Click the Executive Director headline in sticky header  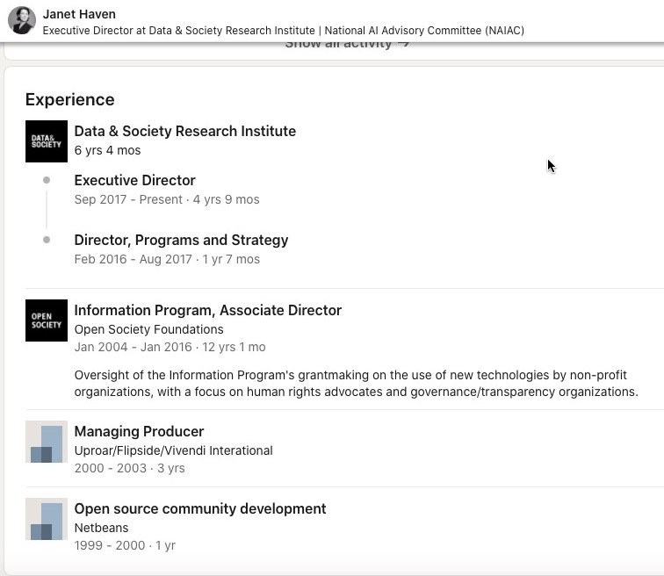coord(284,31)
